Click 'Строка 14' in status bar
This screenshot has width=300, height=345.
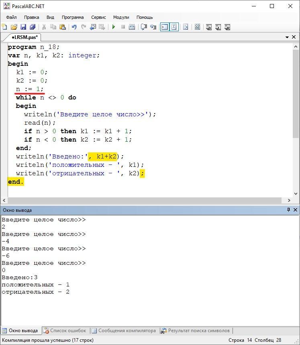click(240, 340)
